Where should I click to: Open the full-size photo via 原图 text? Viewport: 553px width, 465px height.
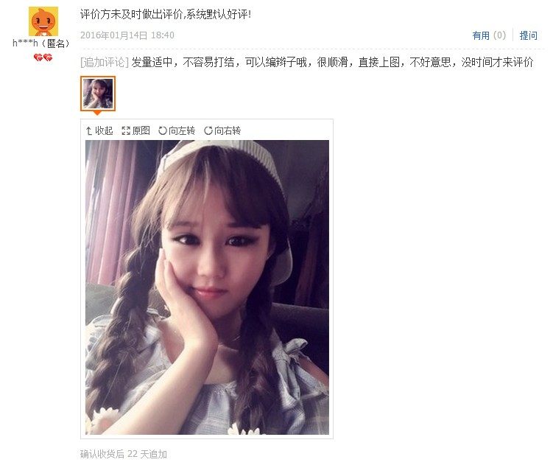(141, 131)
